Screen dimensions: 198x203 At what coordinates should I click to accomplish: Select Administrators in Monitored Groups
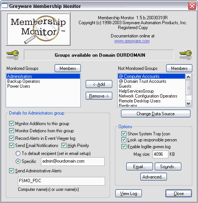point(43,76)
